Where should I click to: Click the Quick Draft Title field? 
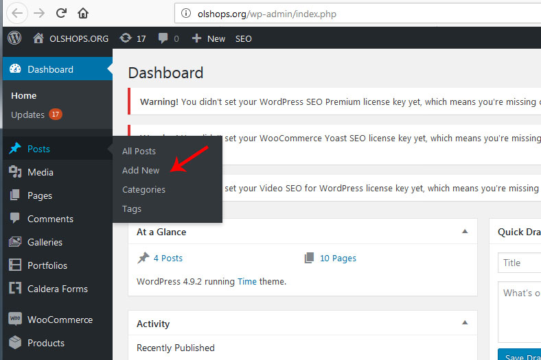pos(519,263)
